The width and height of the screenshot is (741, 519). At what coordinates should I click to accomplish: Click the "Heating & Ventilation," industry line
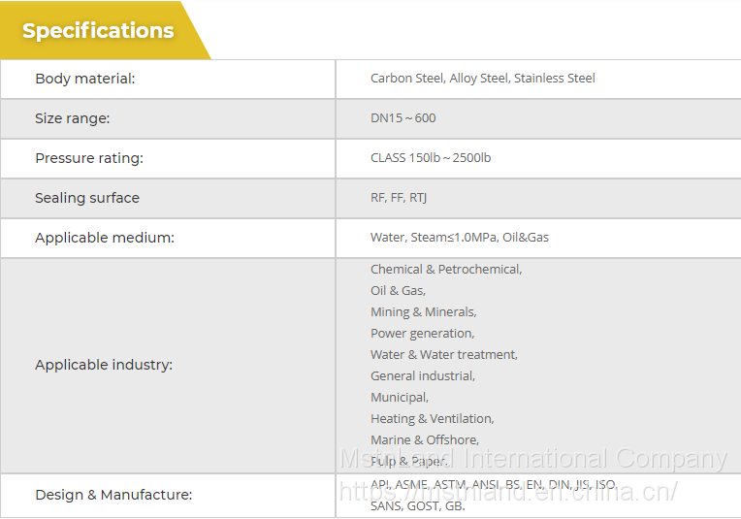[432, 419]
